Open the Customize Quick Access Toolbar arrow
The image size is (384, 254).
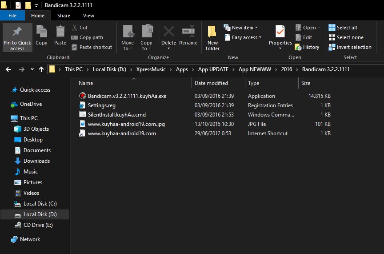pos(36,5)
